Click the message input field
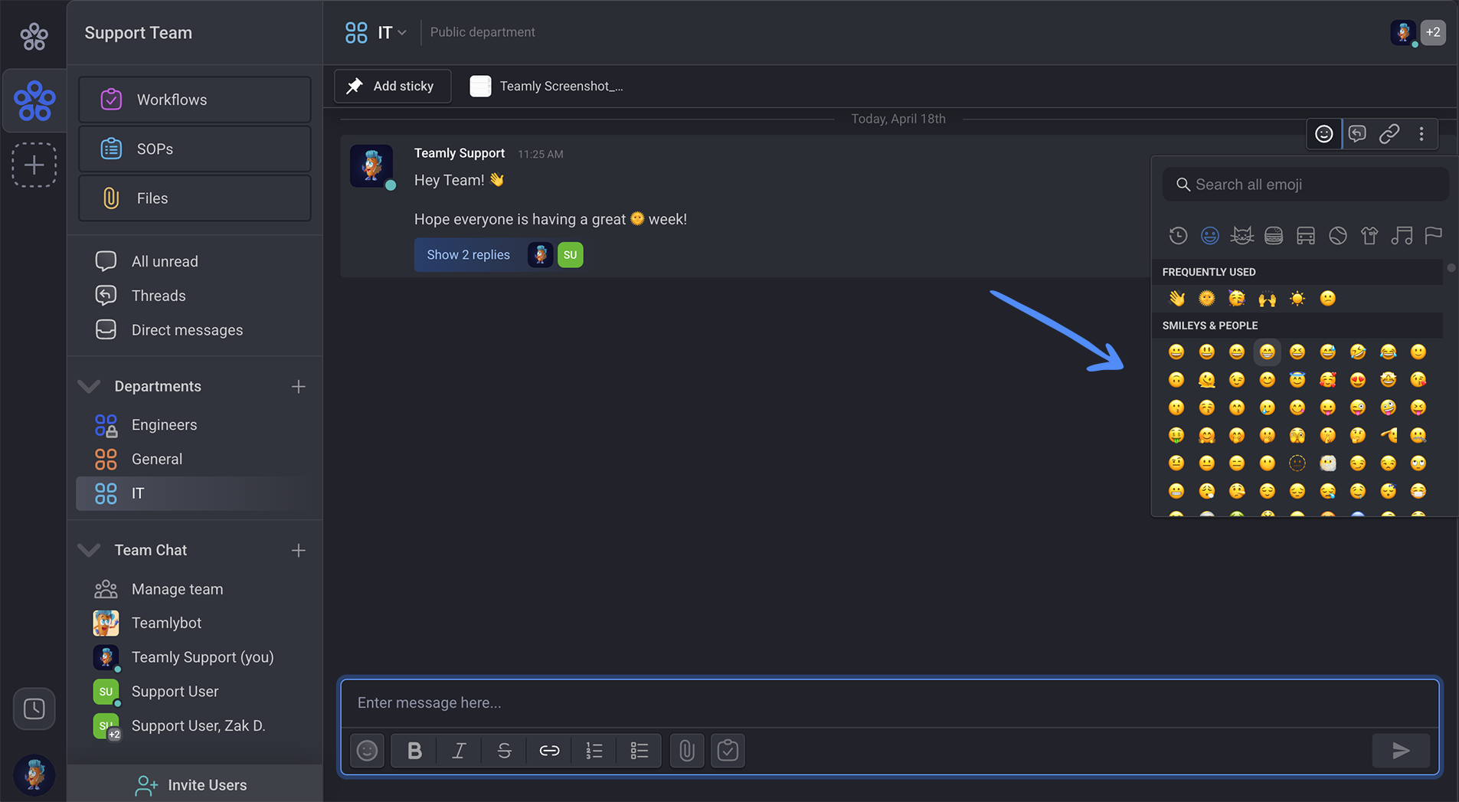This screenshot has height=802, width=1459. click(890, 703)
